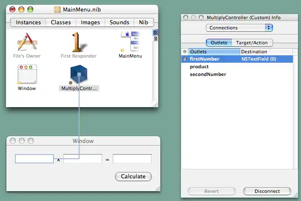Viewport: 301px width, 201px height.
Task: Switch to the Images tab
Action: 90,22
